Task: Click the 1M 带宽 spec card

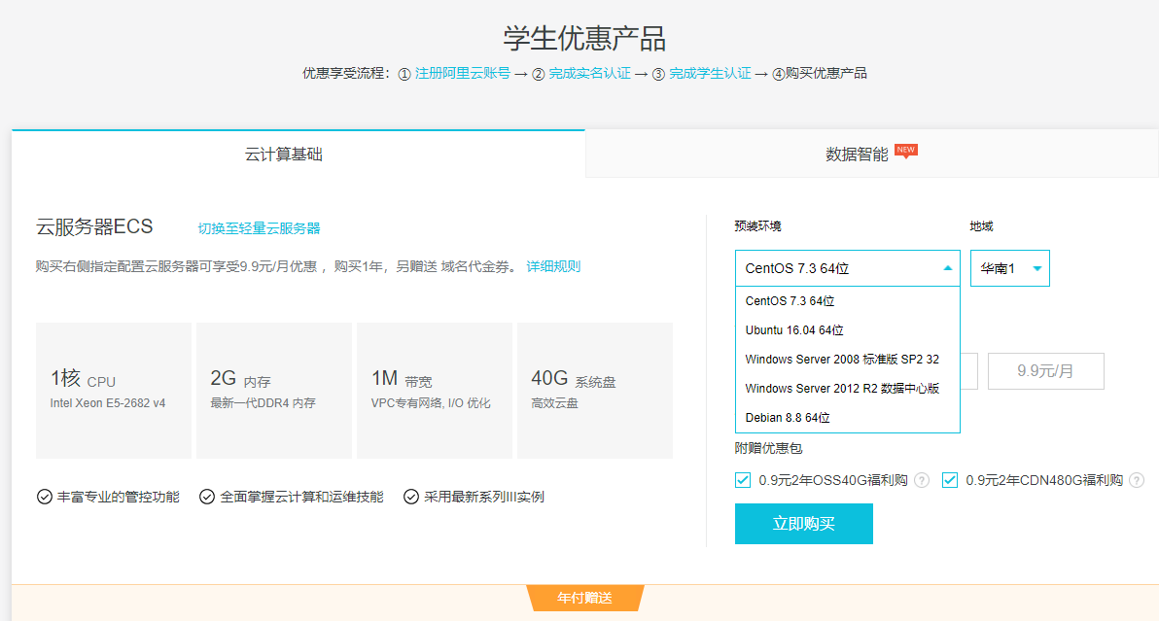Action: pyautogui.click(x=435, y=391)
